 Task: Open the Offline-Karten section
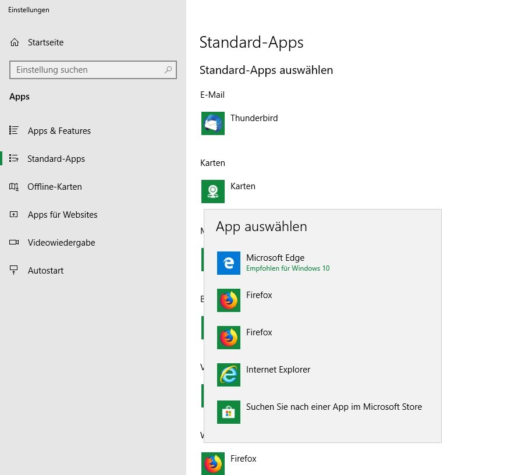54,187
